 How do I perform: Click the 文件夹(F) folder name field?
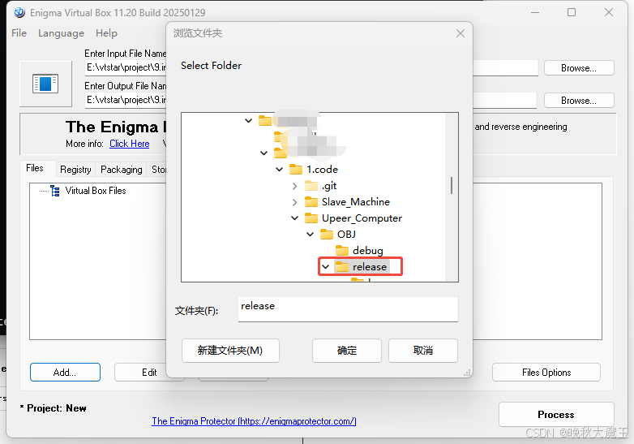[348, 309]
